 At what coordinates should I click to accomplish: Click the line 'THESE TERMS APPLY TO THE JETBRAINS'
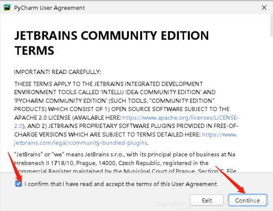108,84
